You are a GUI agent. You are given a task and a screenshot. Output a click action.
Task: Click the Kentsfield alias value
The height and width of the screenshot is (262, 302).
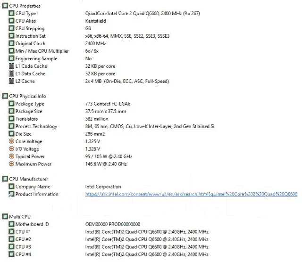[95, 21]
